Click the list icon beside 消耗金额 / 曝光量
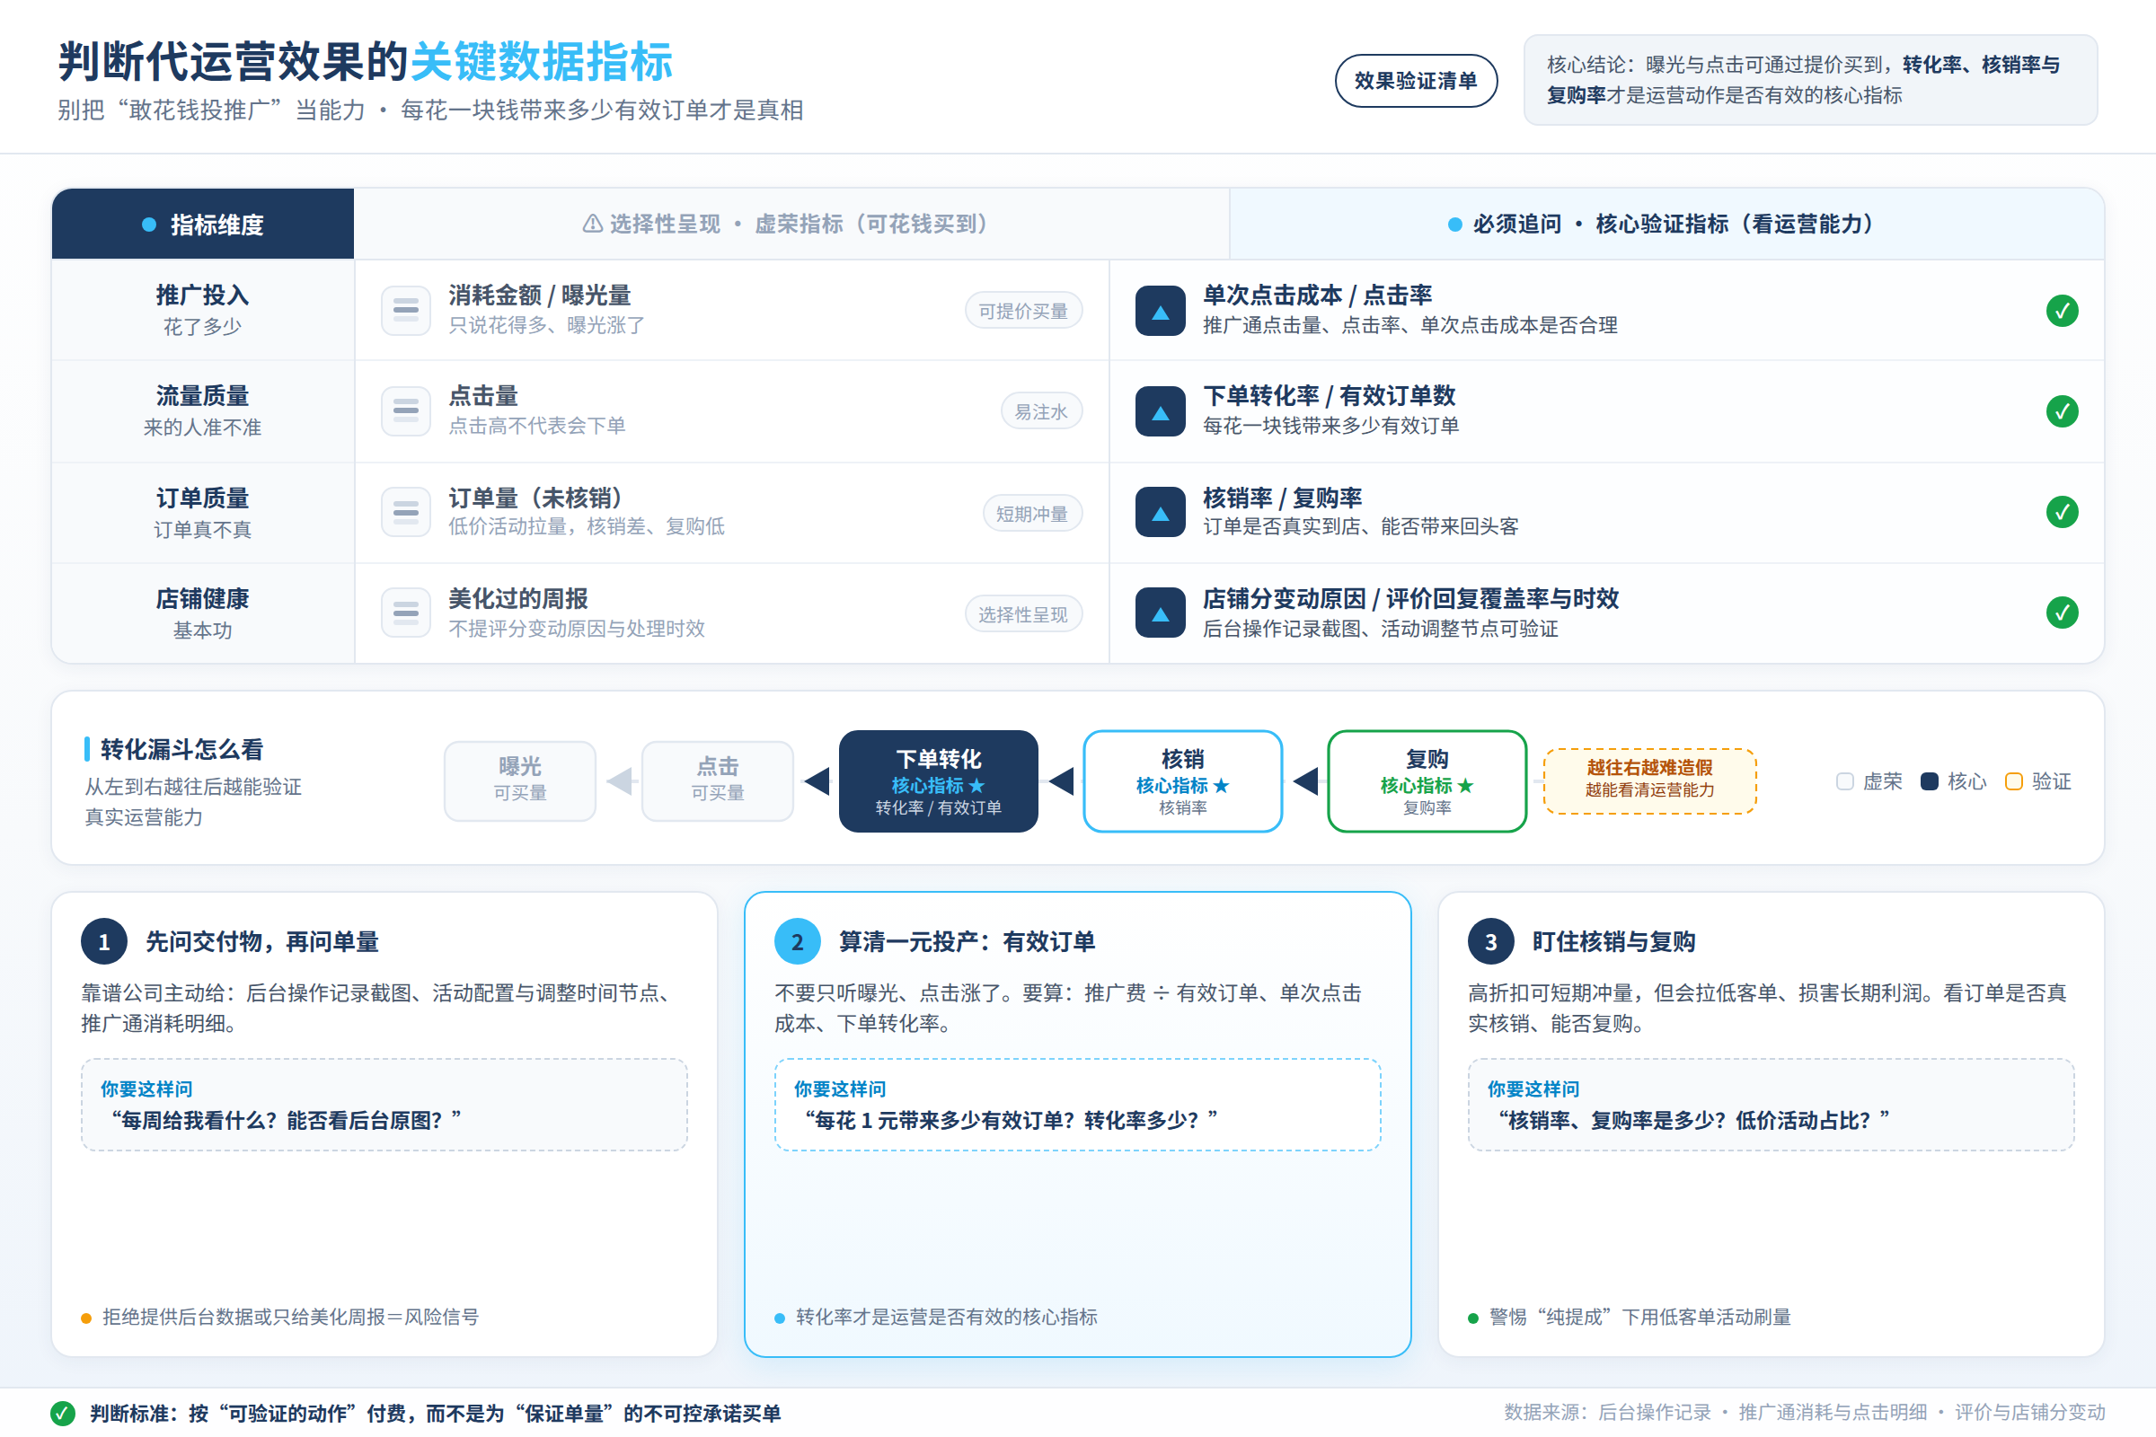 pyautogui.click(x=406, y=311)
